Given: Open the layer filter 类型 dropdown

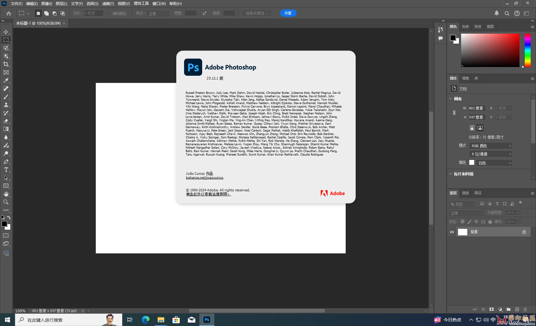Looking at the screenshot, I should click(x=462, y=204).
